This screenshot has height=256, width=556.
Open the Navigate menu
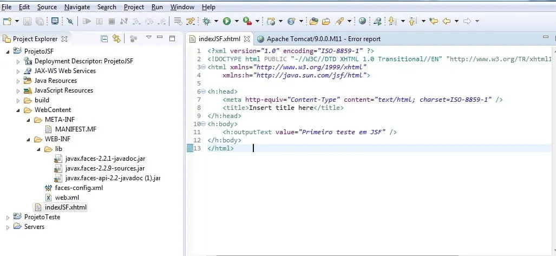pos(77,7)
